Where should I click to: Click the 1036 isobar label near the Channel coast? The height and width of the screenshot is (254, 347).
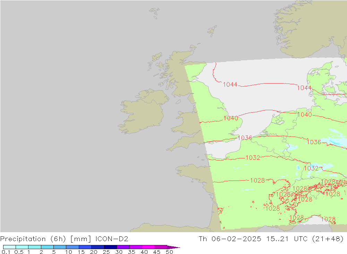pos(245,138)
